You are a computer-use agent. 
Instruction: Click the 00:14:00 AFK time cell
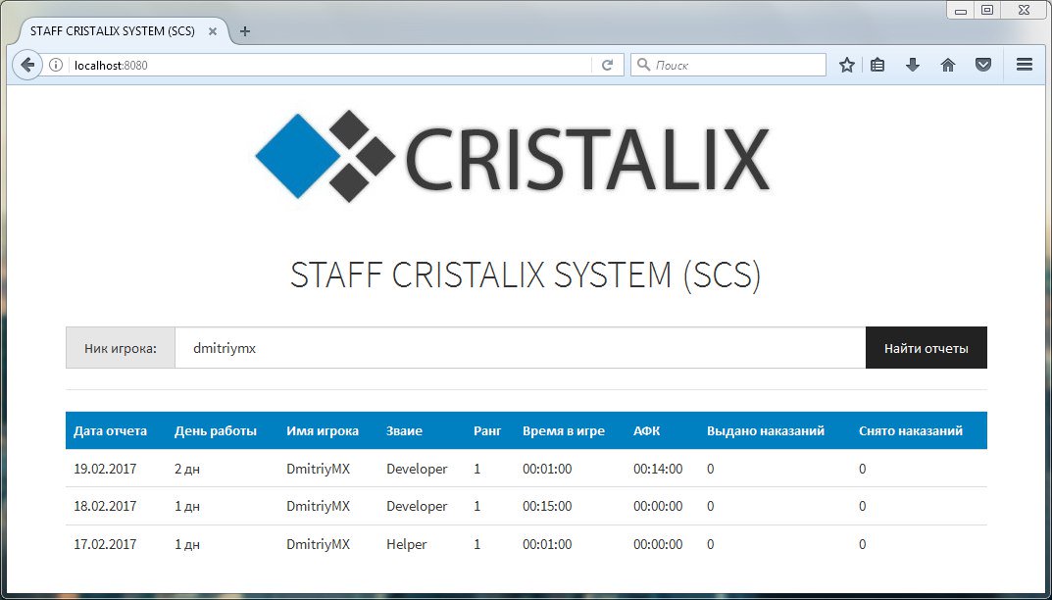point(658,469)
